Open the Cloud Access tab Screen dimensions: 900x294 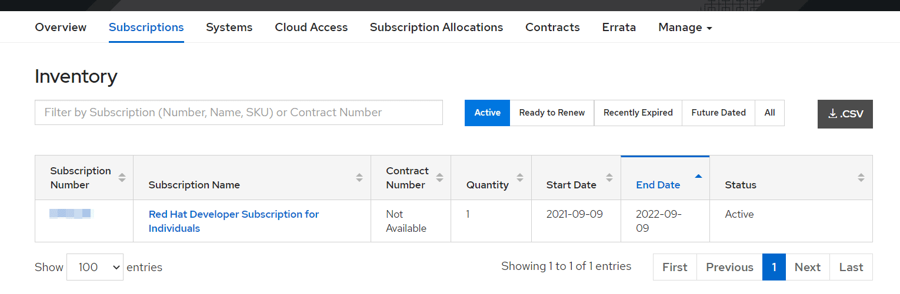[311, 28]
